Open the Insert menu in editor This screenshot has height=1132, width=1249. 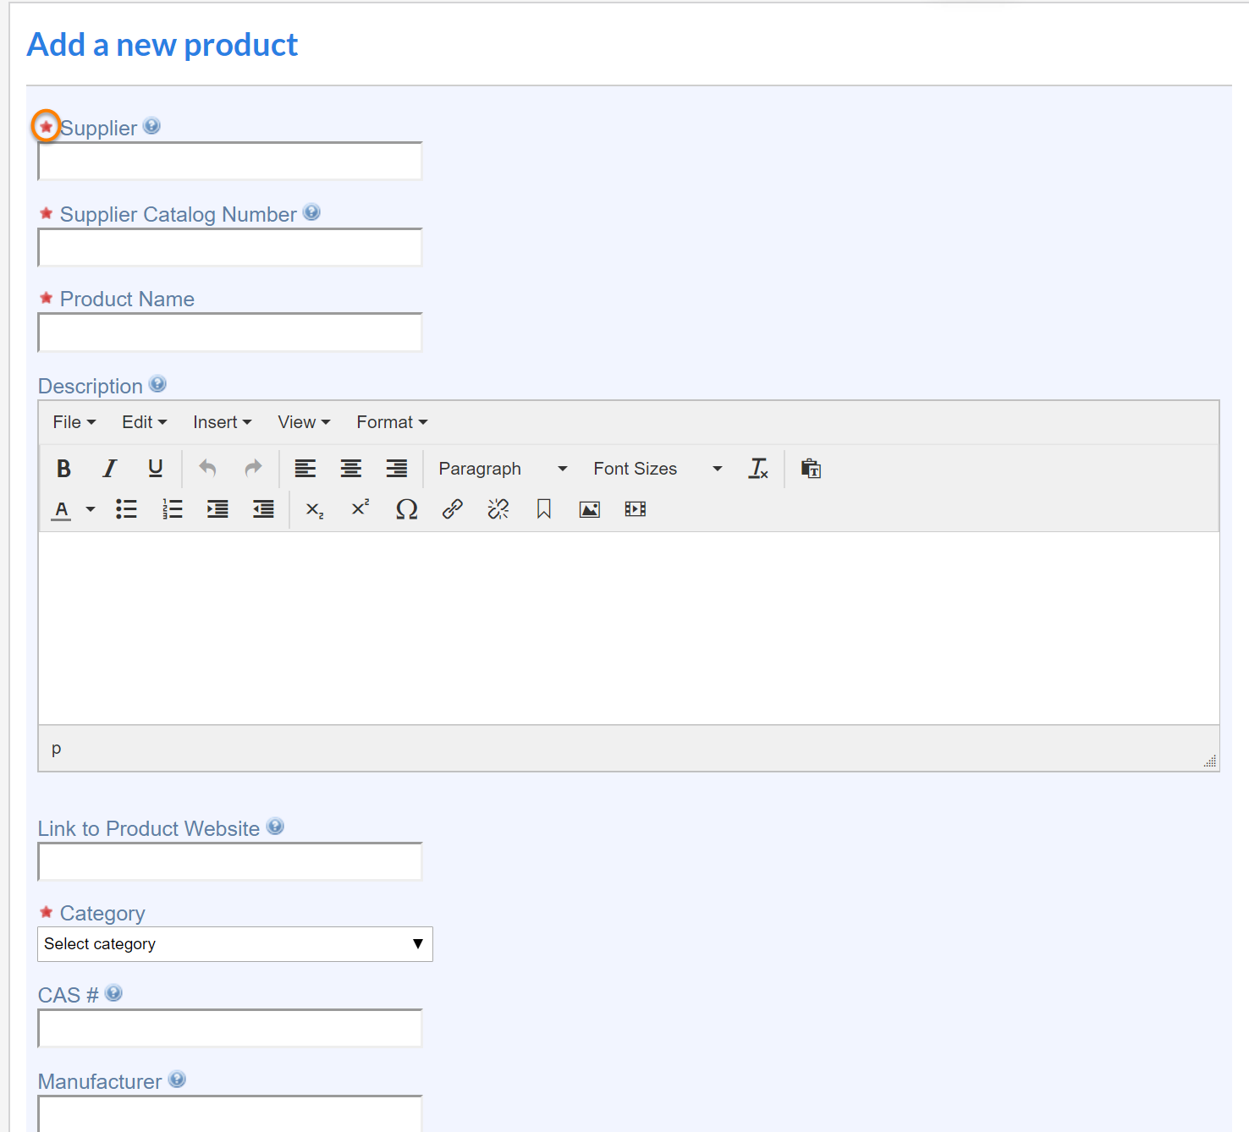(222, 422)
